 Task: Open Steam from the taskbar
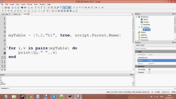coord(22,97)
